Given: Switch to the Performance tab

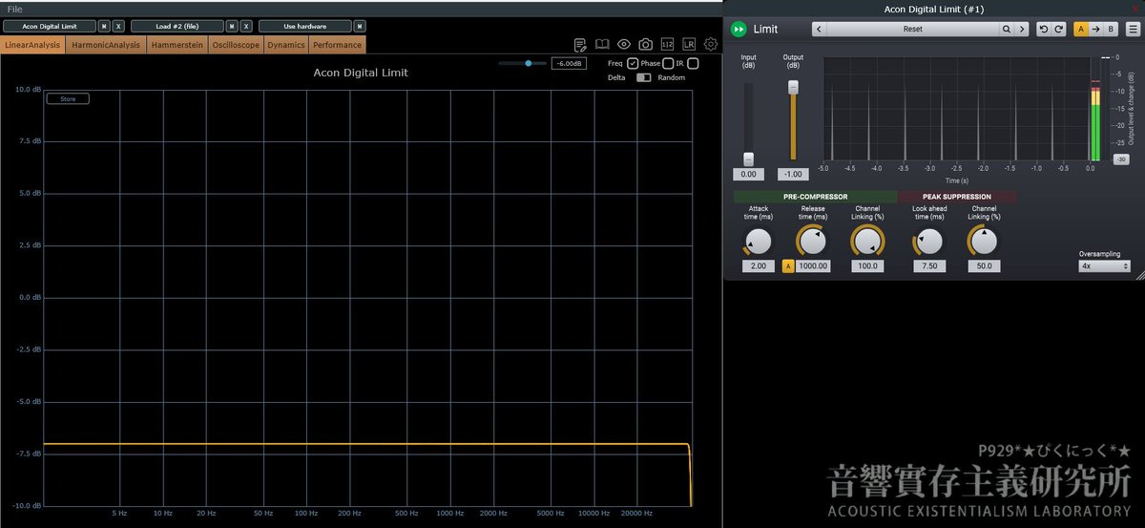Looking at the screenshot, I should (x=338, y=45).
